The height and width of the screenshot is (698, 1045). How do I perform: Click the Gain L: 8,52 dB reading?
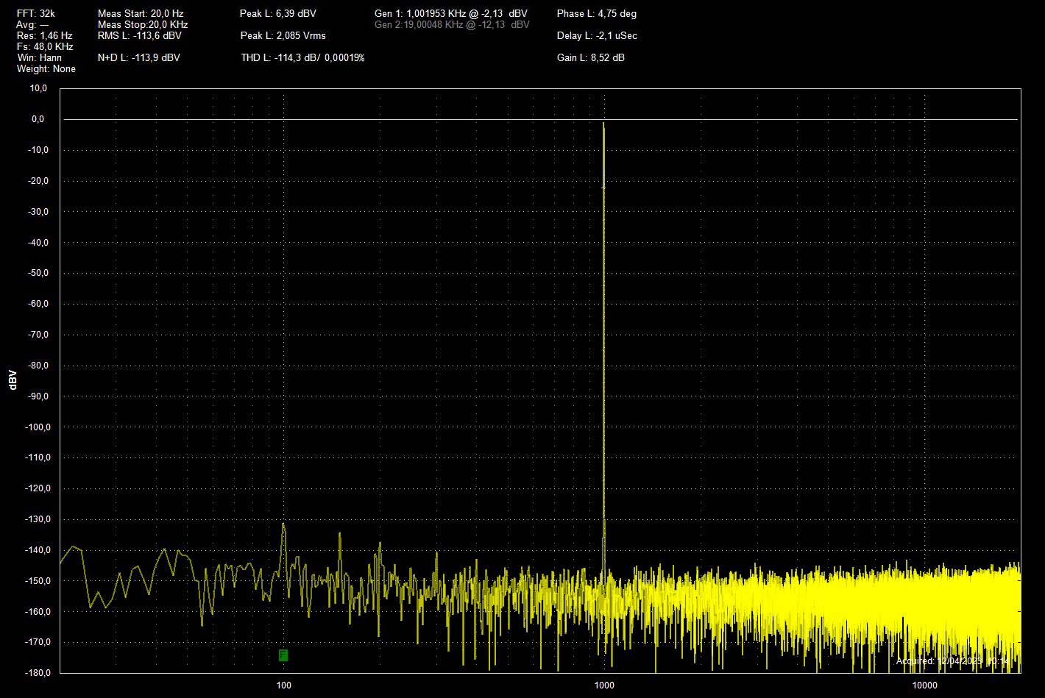pyautogui.click(x=591, y=57)
